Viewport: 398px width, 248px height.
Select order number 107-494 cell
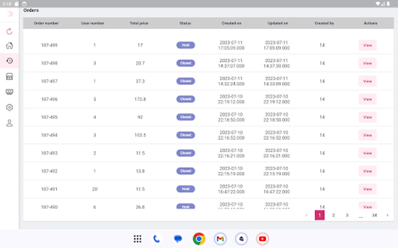click(x=49, y=135)
